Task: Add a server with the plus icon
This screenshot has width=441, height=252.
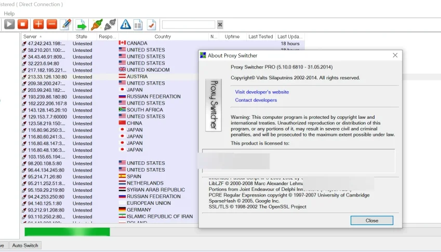Action: [38, 24]
